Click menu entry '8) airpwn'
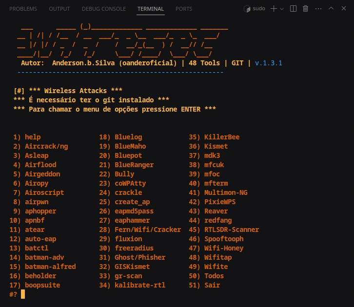This screenshot has width=354, height=307. point(31,202)
